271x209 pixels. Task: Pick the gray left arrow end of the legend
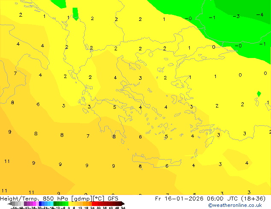coord(10,203)
